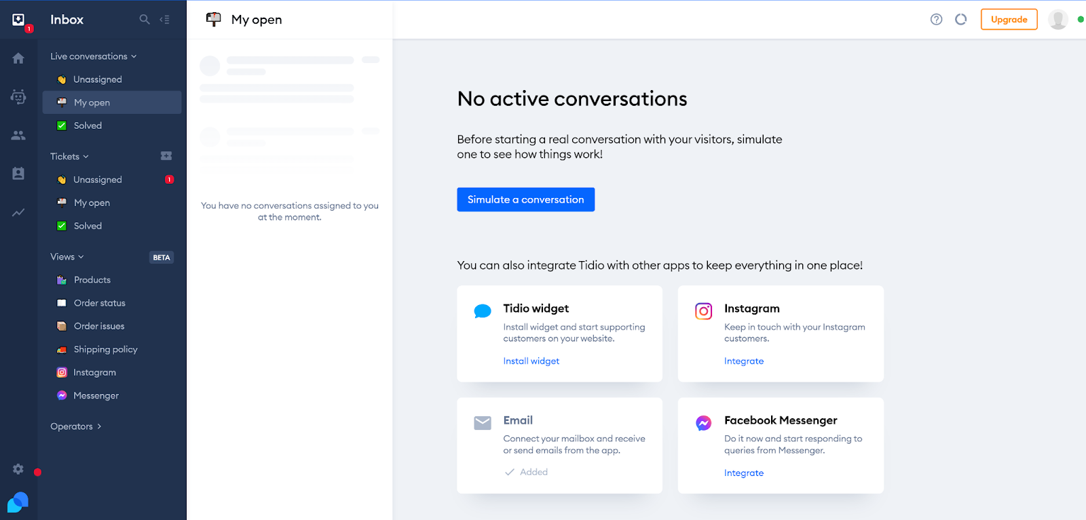Open the Chatbots section icon
This screenshot has width=1086, height=520.
18,97
